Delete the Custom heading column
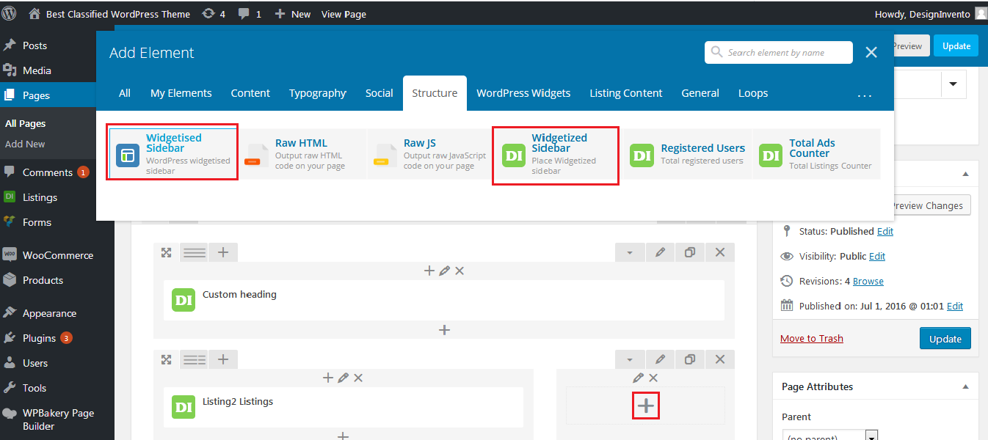Screen dimensions: 988x440 (460, 271)
